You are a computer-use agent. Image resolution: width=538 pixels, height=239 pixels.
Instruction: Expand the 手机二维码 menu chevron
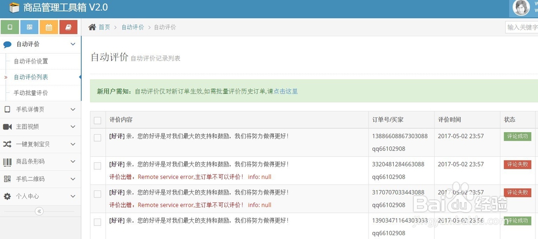click(x=73, y=179)
